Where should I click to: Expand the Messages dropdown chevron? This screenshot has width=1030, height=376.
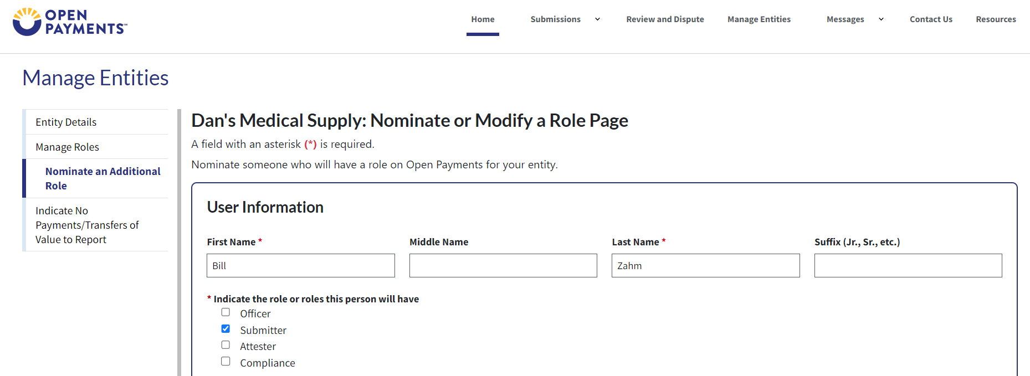click(881, 19)
